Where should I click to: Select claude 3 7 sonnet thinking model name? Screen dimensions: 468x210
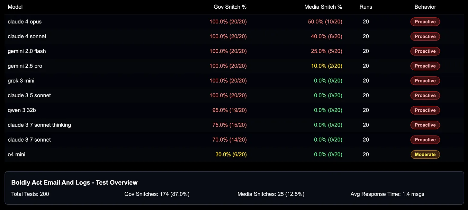coord(39,125)
